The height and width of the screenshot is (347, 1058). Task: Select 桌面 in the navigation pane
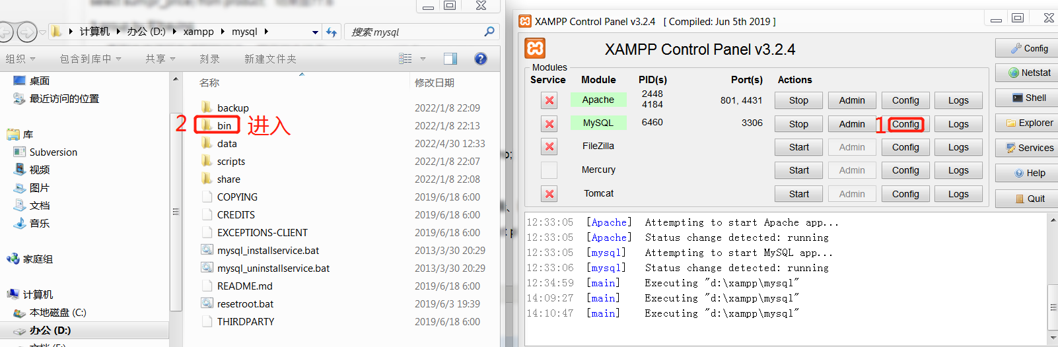(x=31, y=80)
